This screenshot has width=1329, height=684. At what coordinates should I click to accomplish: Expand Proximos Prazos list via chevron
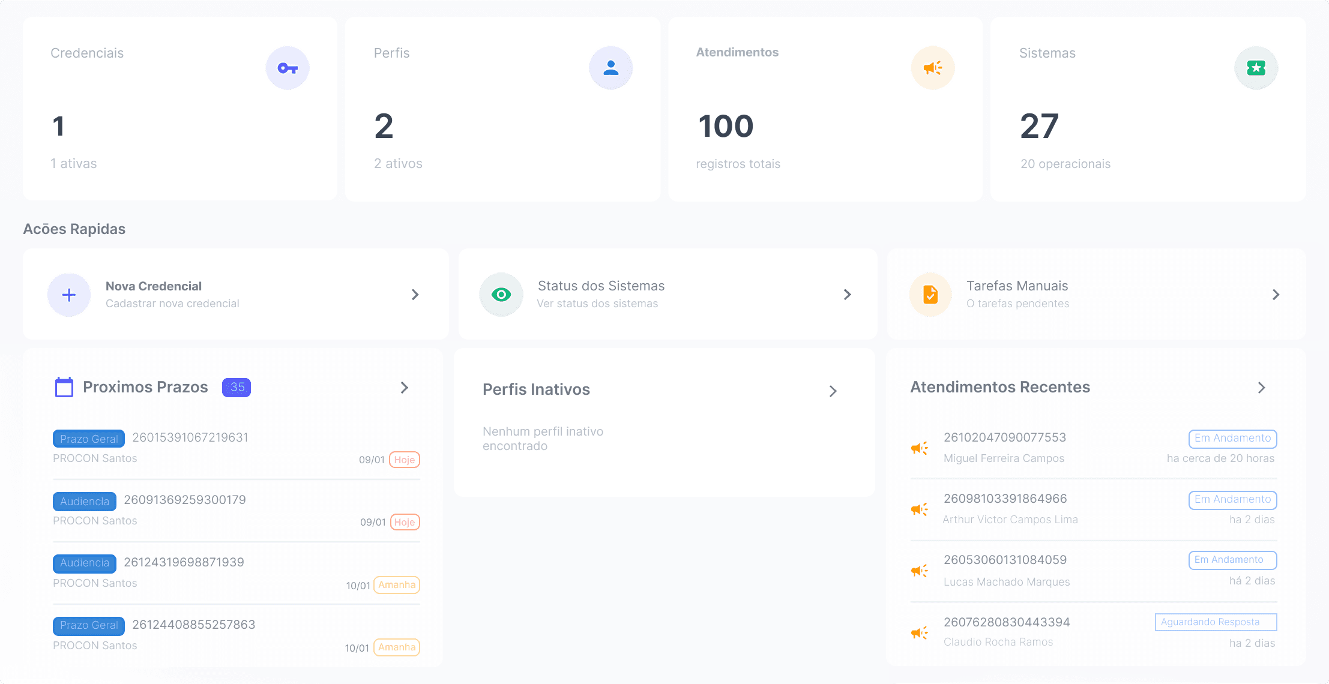click(x=405, y=388)
